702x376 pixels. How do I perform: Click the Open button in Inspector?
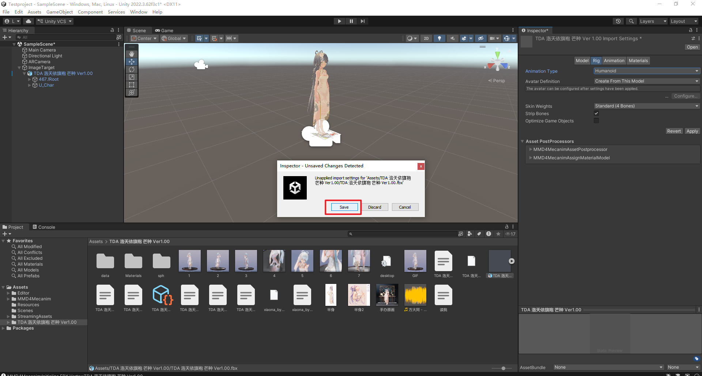692,47
